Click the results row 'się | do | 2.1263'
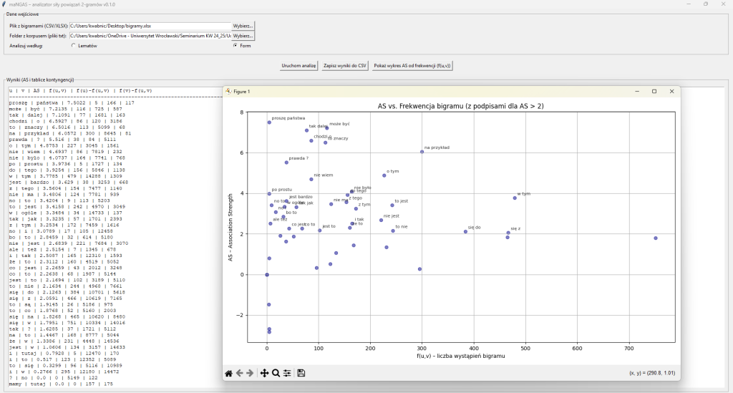Viewport: 733px width, 393px height. [67, 292]
